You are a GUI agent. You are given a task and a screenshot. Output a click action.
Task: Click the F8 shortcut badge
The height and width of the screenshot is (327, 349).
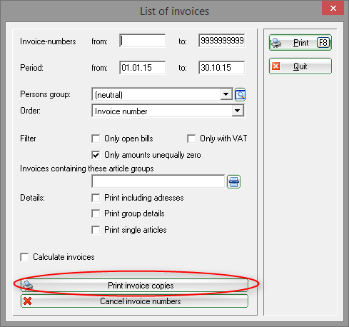tap(323, 43)
